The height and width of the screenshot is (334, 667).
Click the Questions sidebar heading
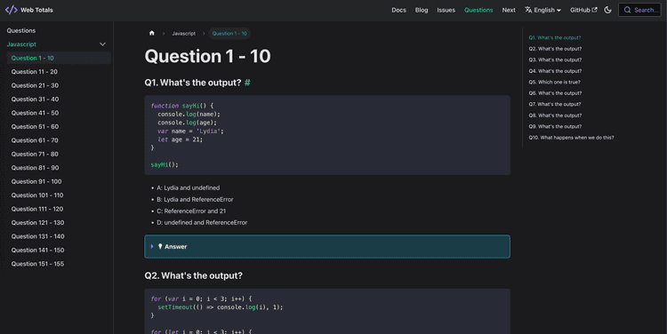click(21, 30)
